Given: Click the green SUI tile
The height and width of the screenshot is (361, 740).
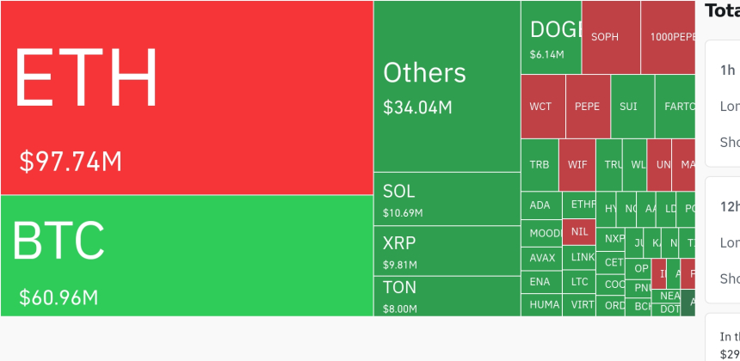Looking at the screenshot, I should (x=632, y=107).
